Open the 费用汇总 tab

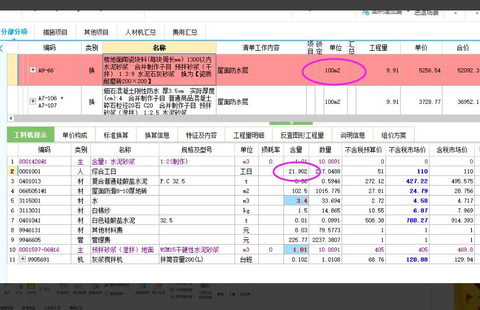pos(184,32)
